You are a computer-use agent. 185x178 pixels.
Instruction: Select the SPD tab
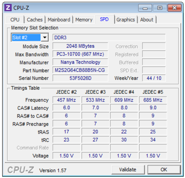click(104, 20)
